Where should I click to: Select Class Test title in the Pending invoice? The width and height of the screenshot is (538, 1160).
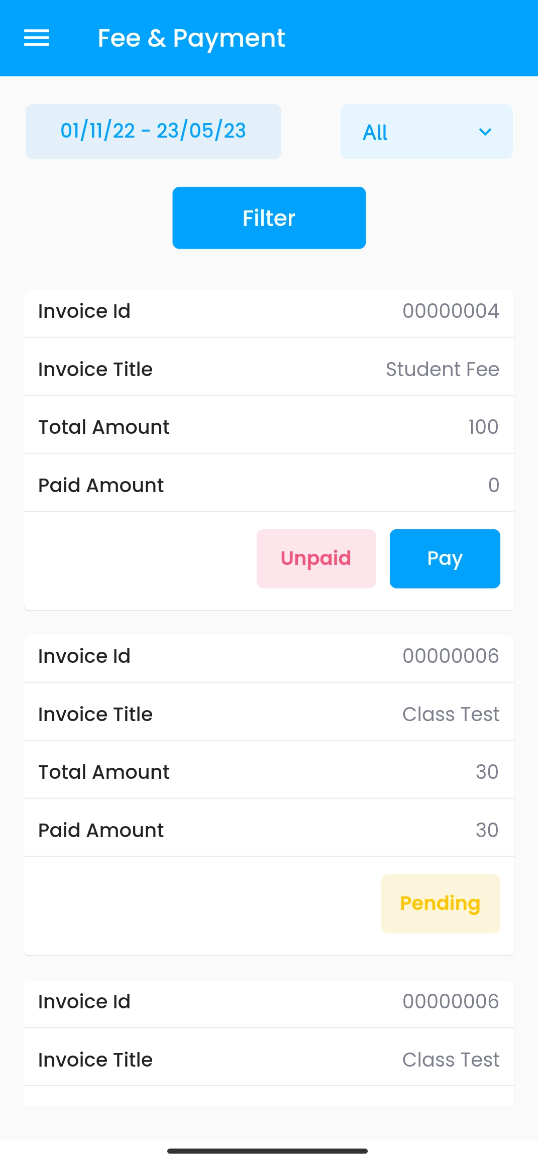269,714
